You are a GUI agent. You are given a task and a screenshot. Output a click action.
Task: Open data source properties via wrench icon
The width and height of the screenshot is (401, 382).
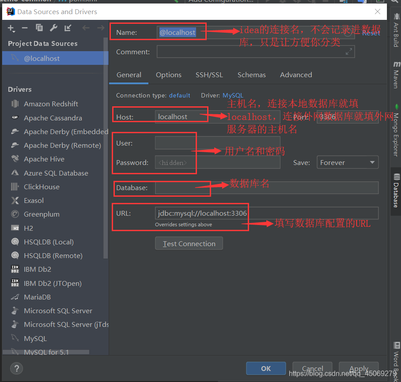(x=53, y=28)
